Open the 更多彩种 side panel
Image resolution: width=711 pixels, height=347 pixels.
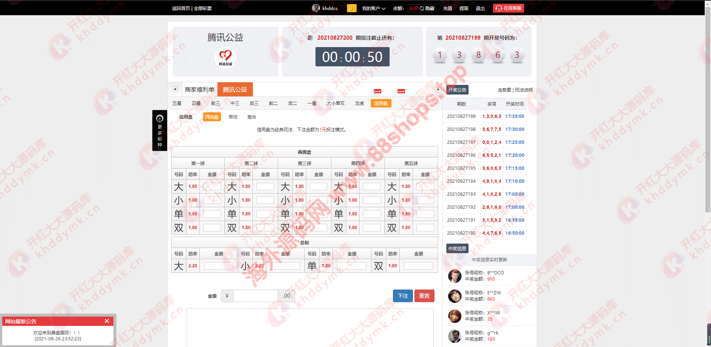coord(159,130)
